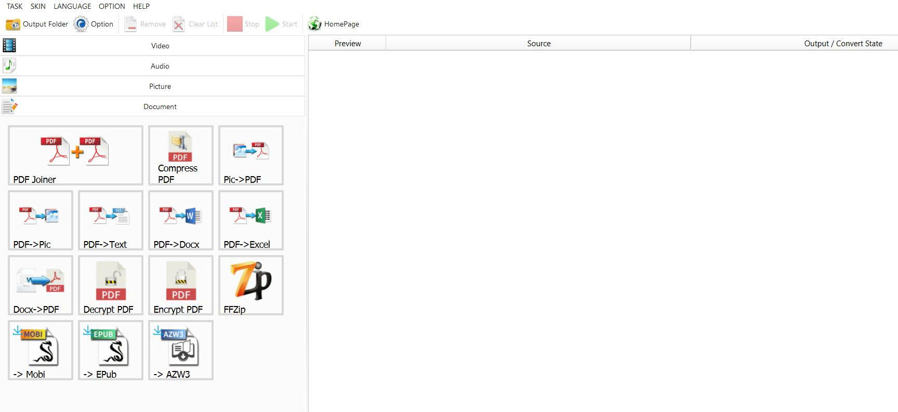The image size is (898, 412).
Task: Open the Encrypt PDF tool
Action: (181, 285)
